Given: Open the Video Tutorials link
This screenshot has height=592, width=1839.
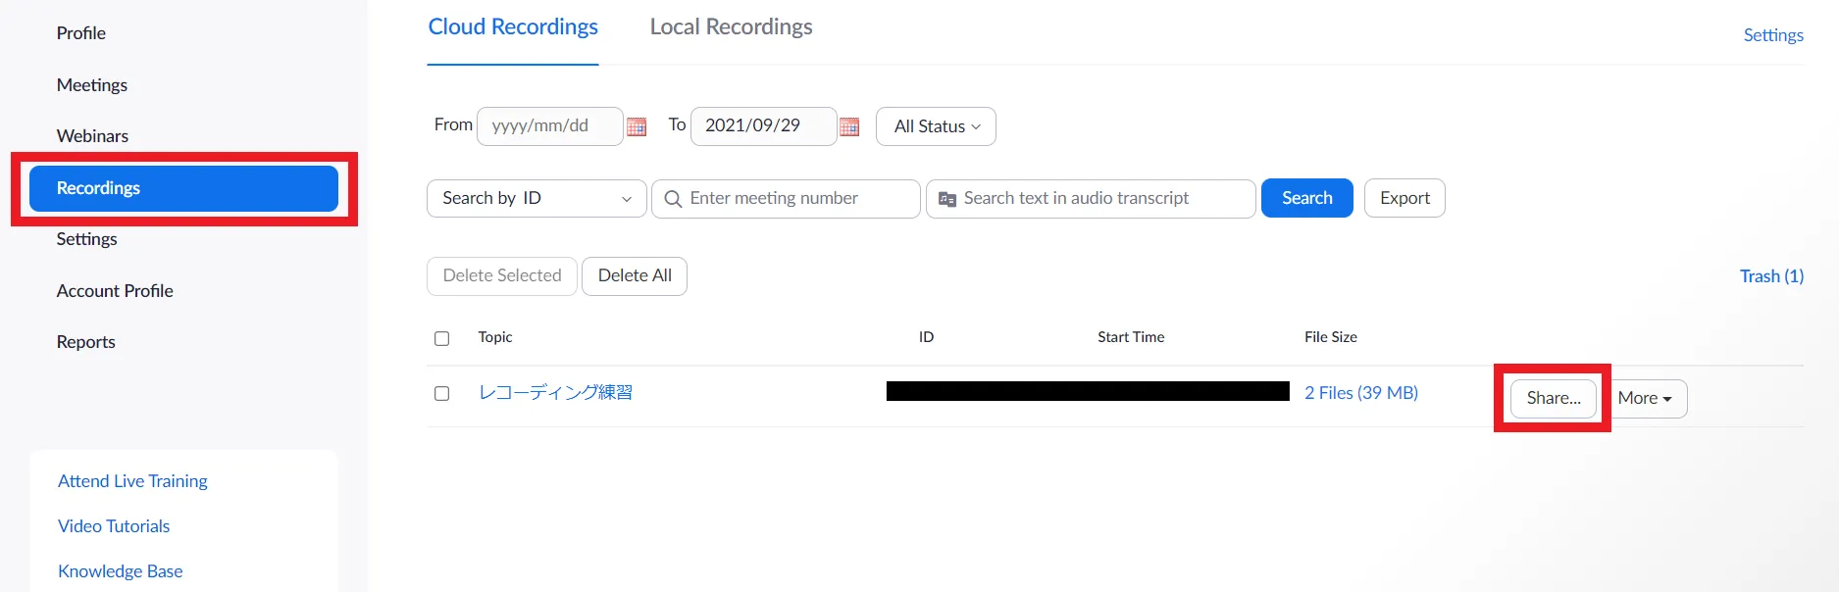Looking at the screenshot, I should (x=114, y=526).
